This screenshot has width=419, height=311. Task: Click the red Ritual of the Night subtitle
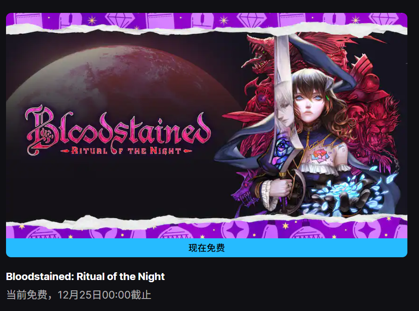point(126,151)
